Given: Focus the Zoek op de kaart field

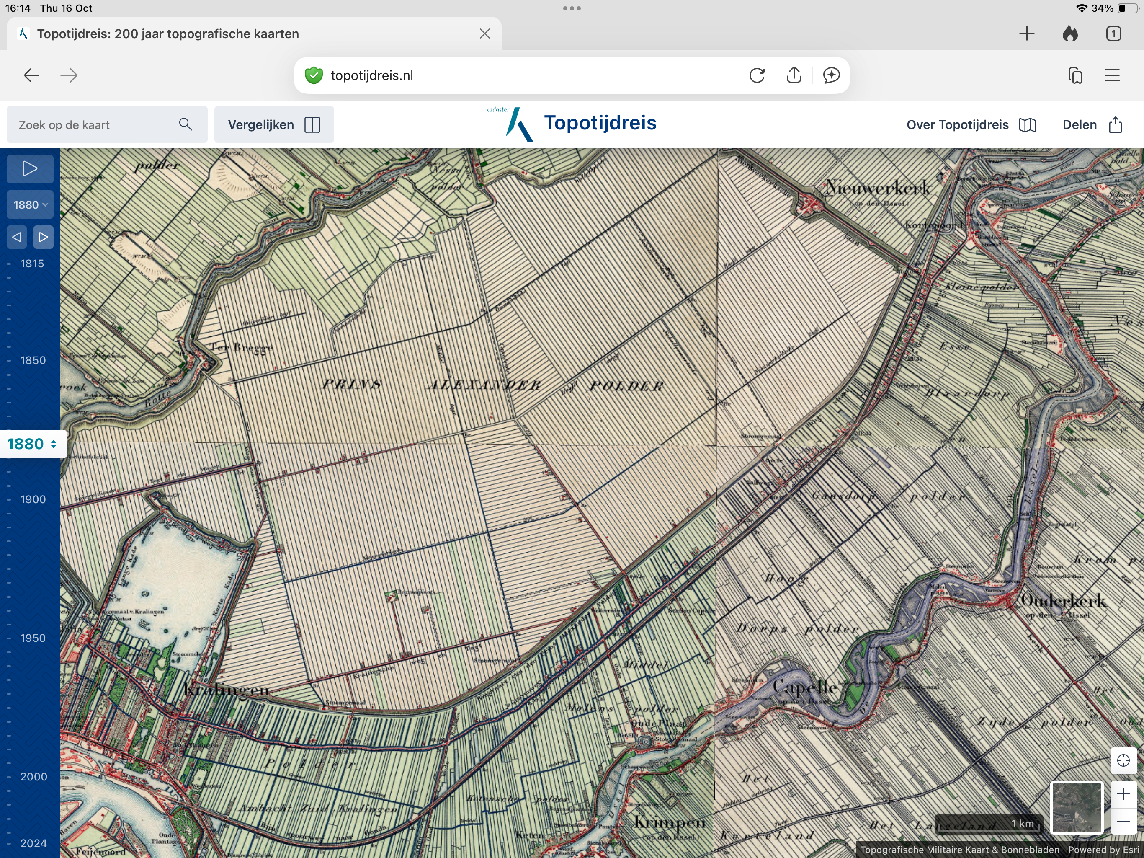Looking at the screenshot, I should [x=93, y=125].
